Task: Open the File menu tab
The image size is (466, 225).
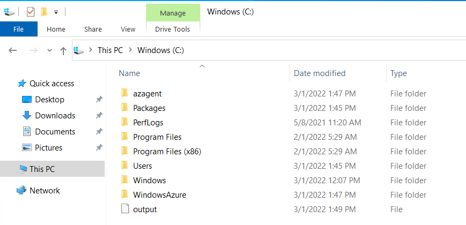Action: 19,29
